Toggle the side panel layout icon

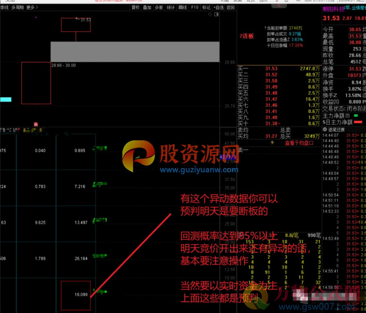click(216, 14)
